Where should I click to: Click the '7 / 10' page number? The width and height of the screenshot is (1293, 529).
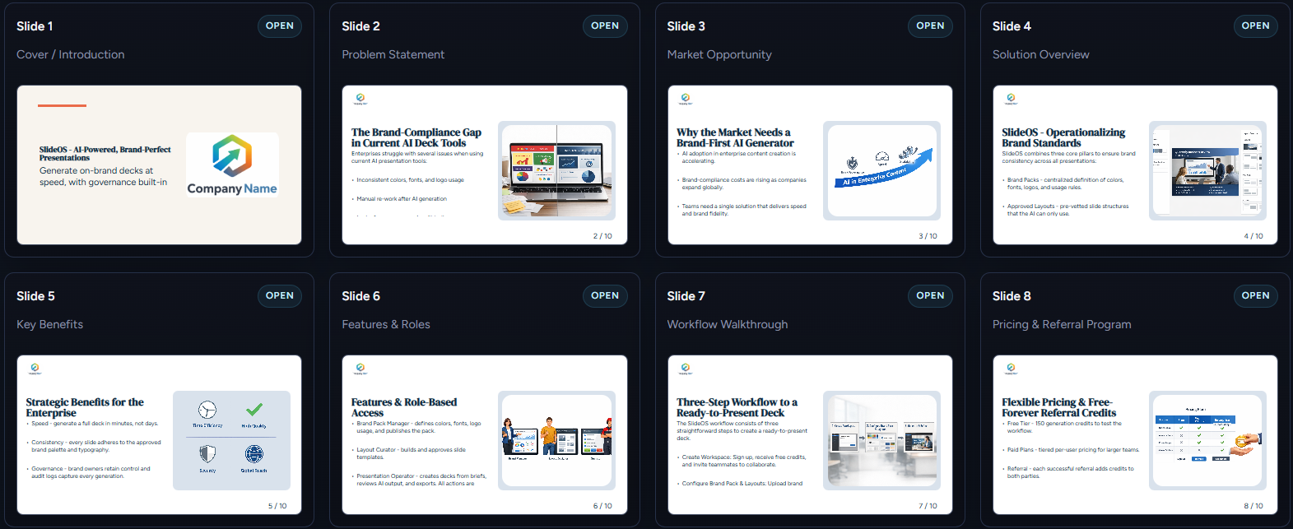coord(928,506)
